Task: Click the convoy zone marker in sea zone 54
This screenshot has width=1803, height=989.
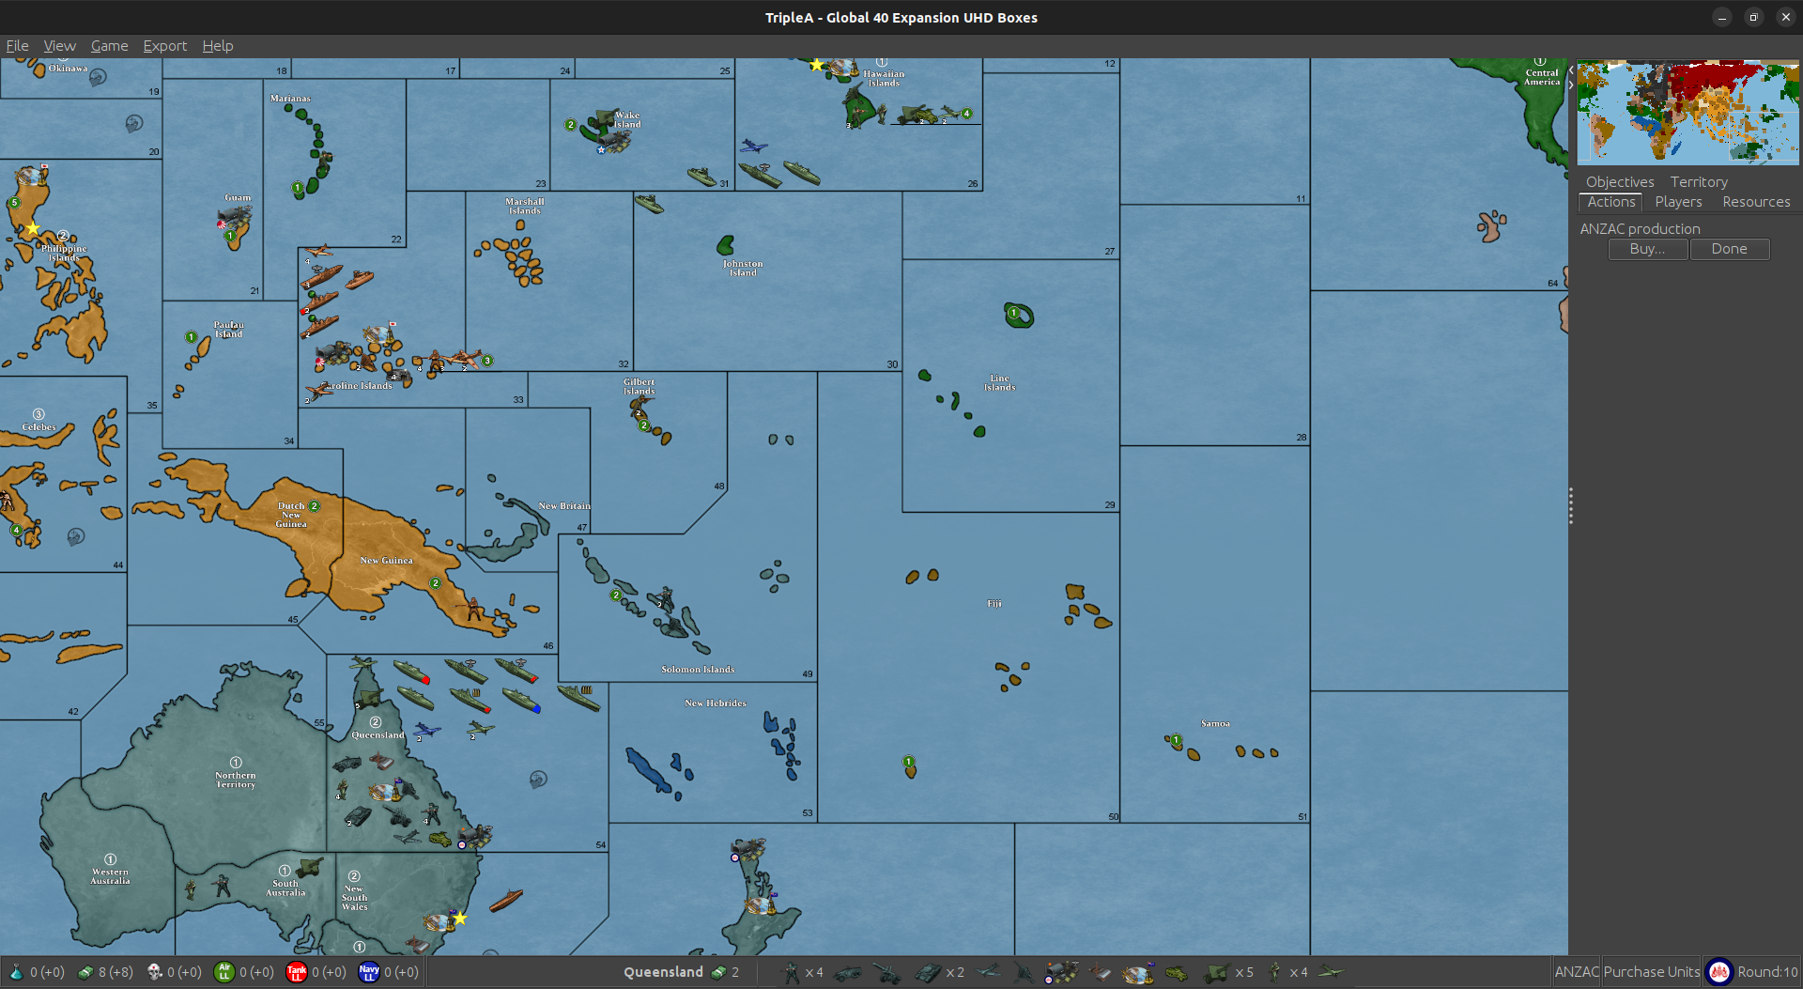Action: pos(538,779)
